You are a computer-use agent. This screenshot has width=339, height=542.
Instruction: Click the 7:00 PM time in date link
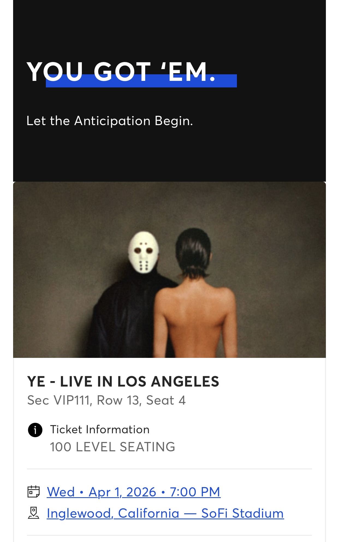click(x=195, y=492)
